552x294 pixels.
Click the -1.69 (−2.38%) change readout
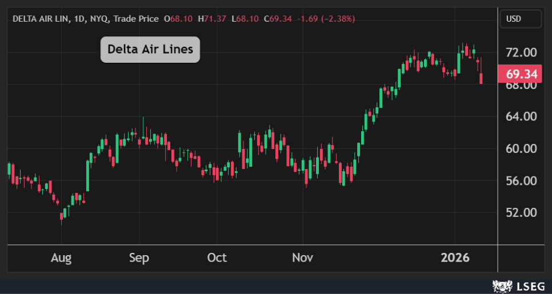click(x=326, y=19)
